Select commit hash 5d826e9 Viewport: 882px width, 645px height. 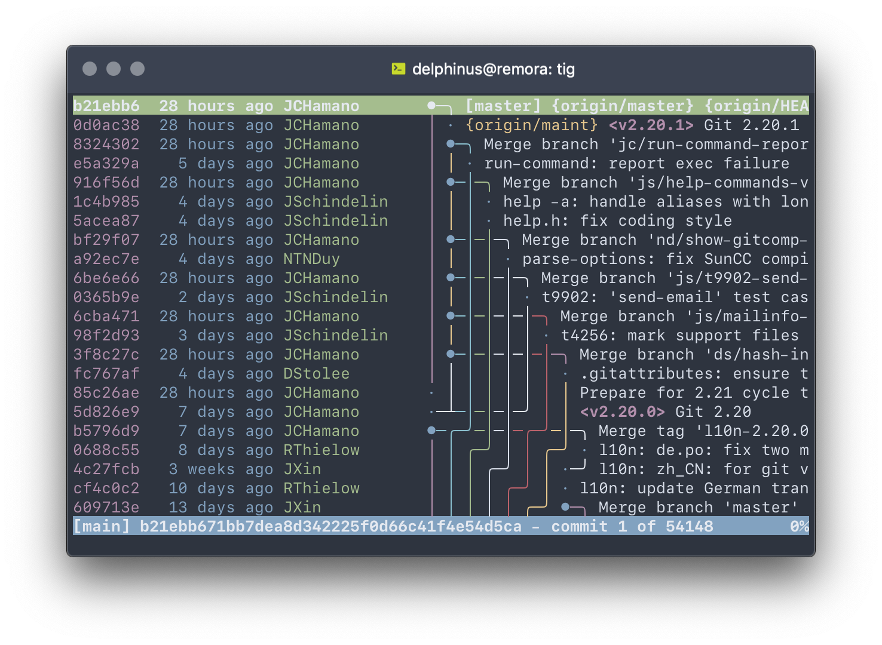106,411
